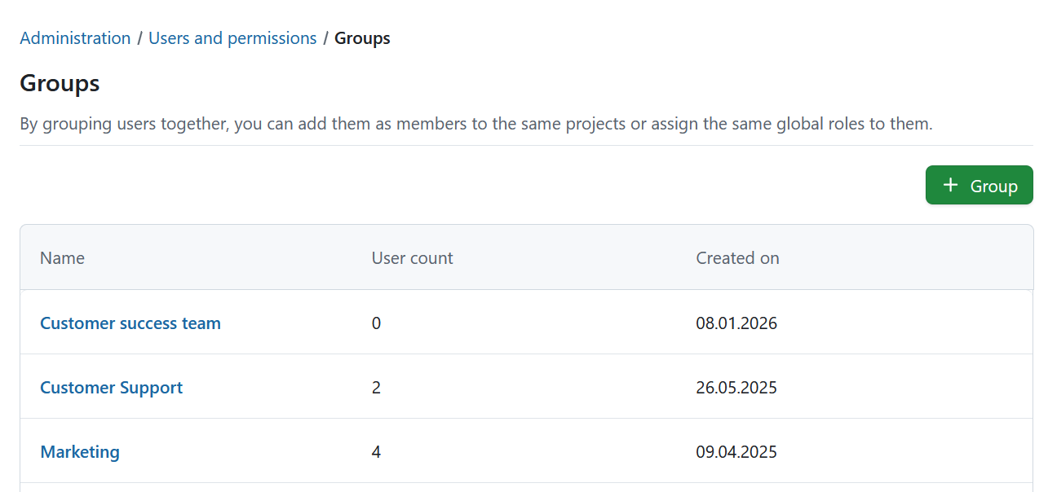Navigate to Users and permissions
Viewport: 1048px width, 492px height.
(x=232, y=37)
